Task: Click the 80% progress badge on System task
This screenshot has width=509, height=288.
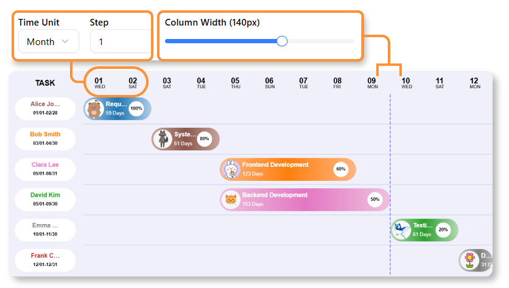Action: [x=205, y=139]
